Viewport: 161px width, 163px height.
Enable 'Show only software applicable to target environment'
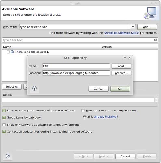click(4, 125)
